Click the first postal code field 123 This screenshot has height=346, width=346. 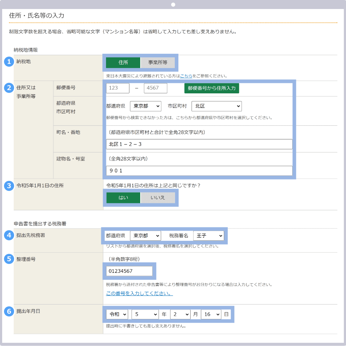(x=117, y=88)
